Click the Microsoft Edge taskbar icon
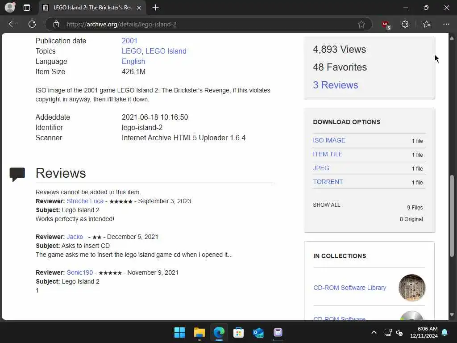 [x=219, y=332]
